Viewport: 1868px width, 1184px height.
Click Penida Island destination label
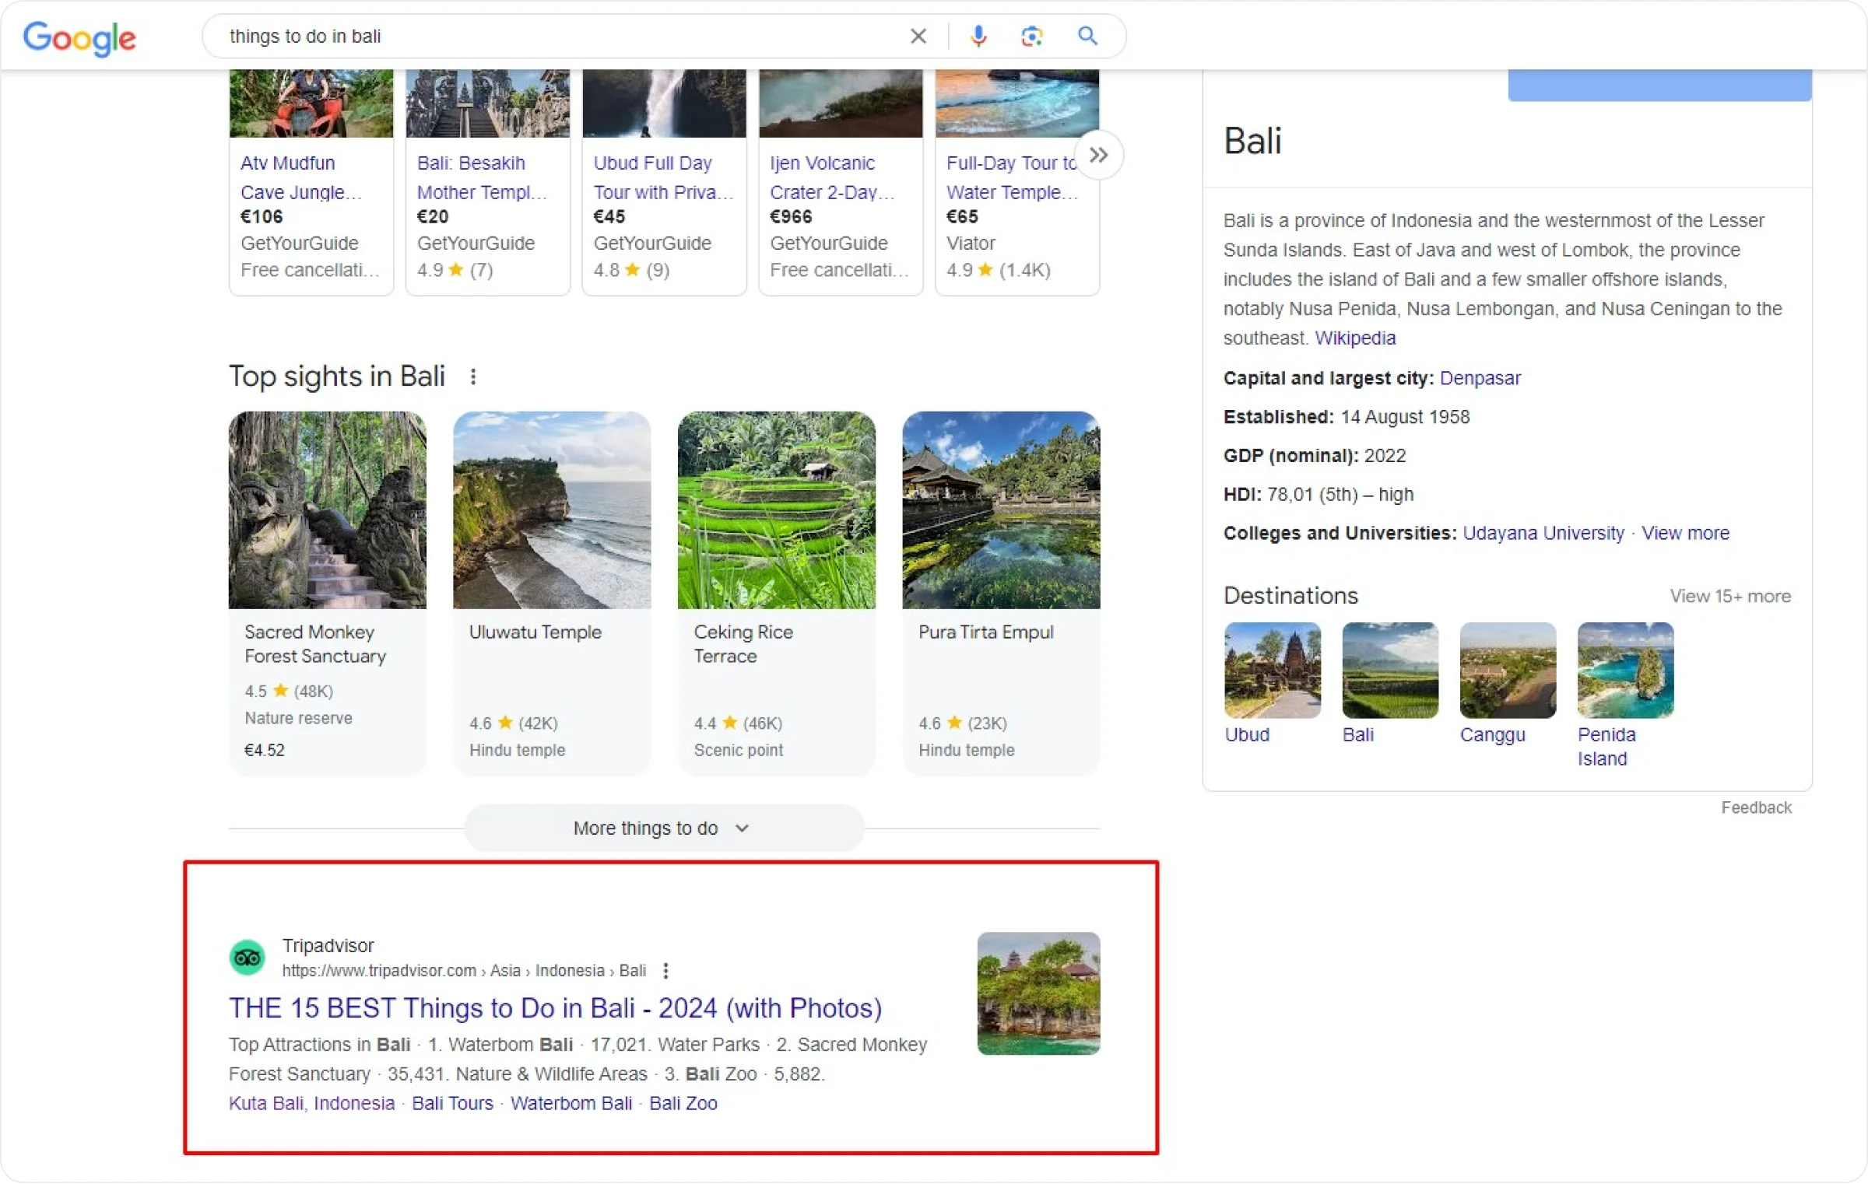[1606, 747]
